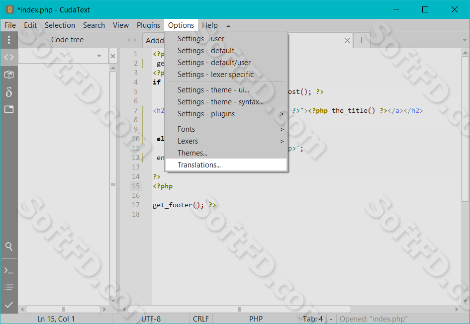Expand the Fonts submenu
The width and height of the screenshot is (470, 324).
coord(226,129)
